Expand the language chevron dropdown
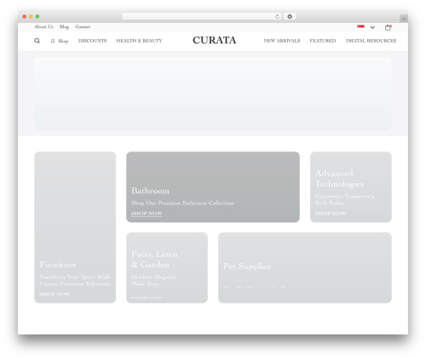 point(372,27)
